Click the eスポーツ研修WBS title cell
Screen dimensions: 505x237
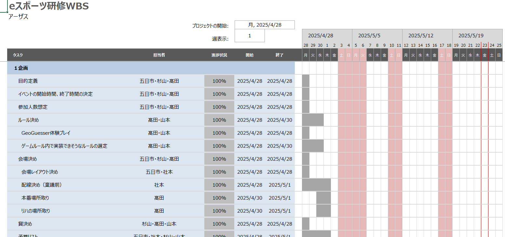(x=49, y=6)
